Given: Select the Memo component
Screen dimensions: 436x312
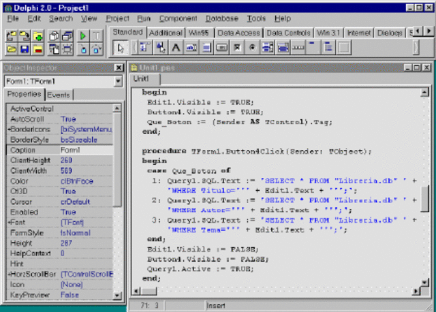Looking at the screenshot, I should pos(206,48).
